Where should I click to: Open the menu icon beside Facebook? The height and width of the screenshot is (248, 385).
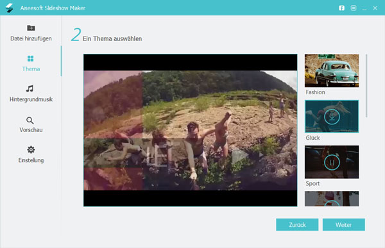point(354,8)
